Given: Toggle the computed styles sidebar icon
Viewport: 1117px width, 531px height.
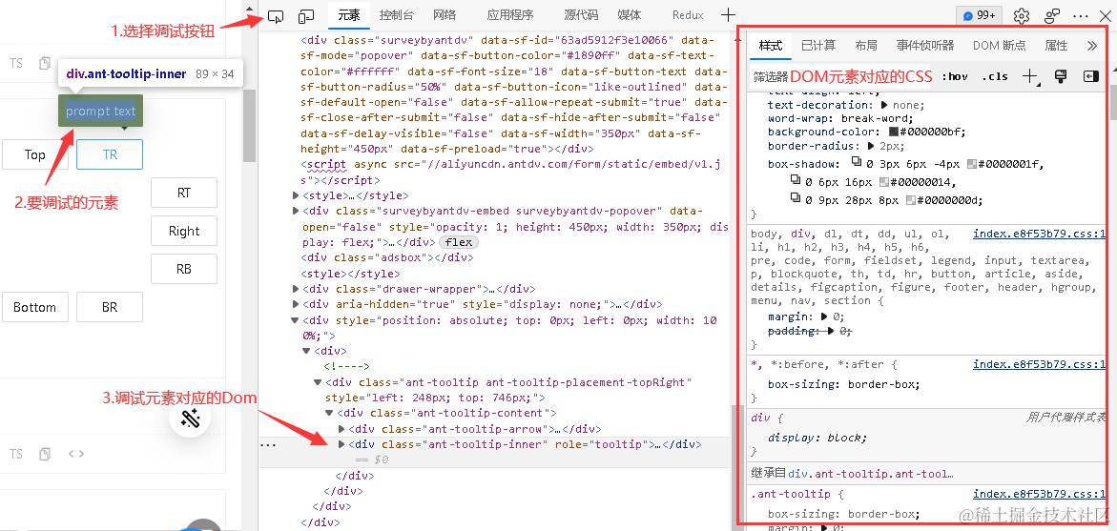Looking at the screenshot, I should 1091,76.
